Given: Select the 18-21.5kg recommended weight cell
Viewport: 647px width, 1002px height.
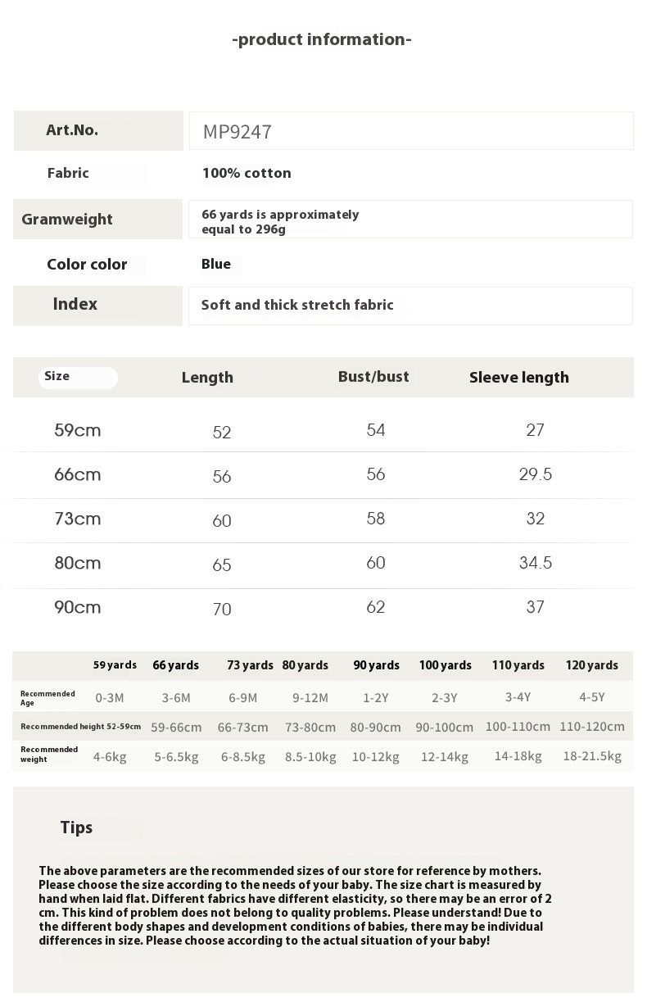Looking at the screenshot, I should pyautogui.click(x=592, y=756).
